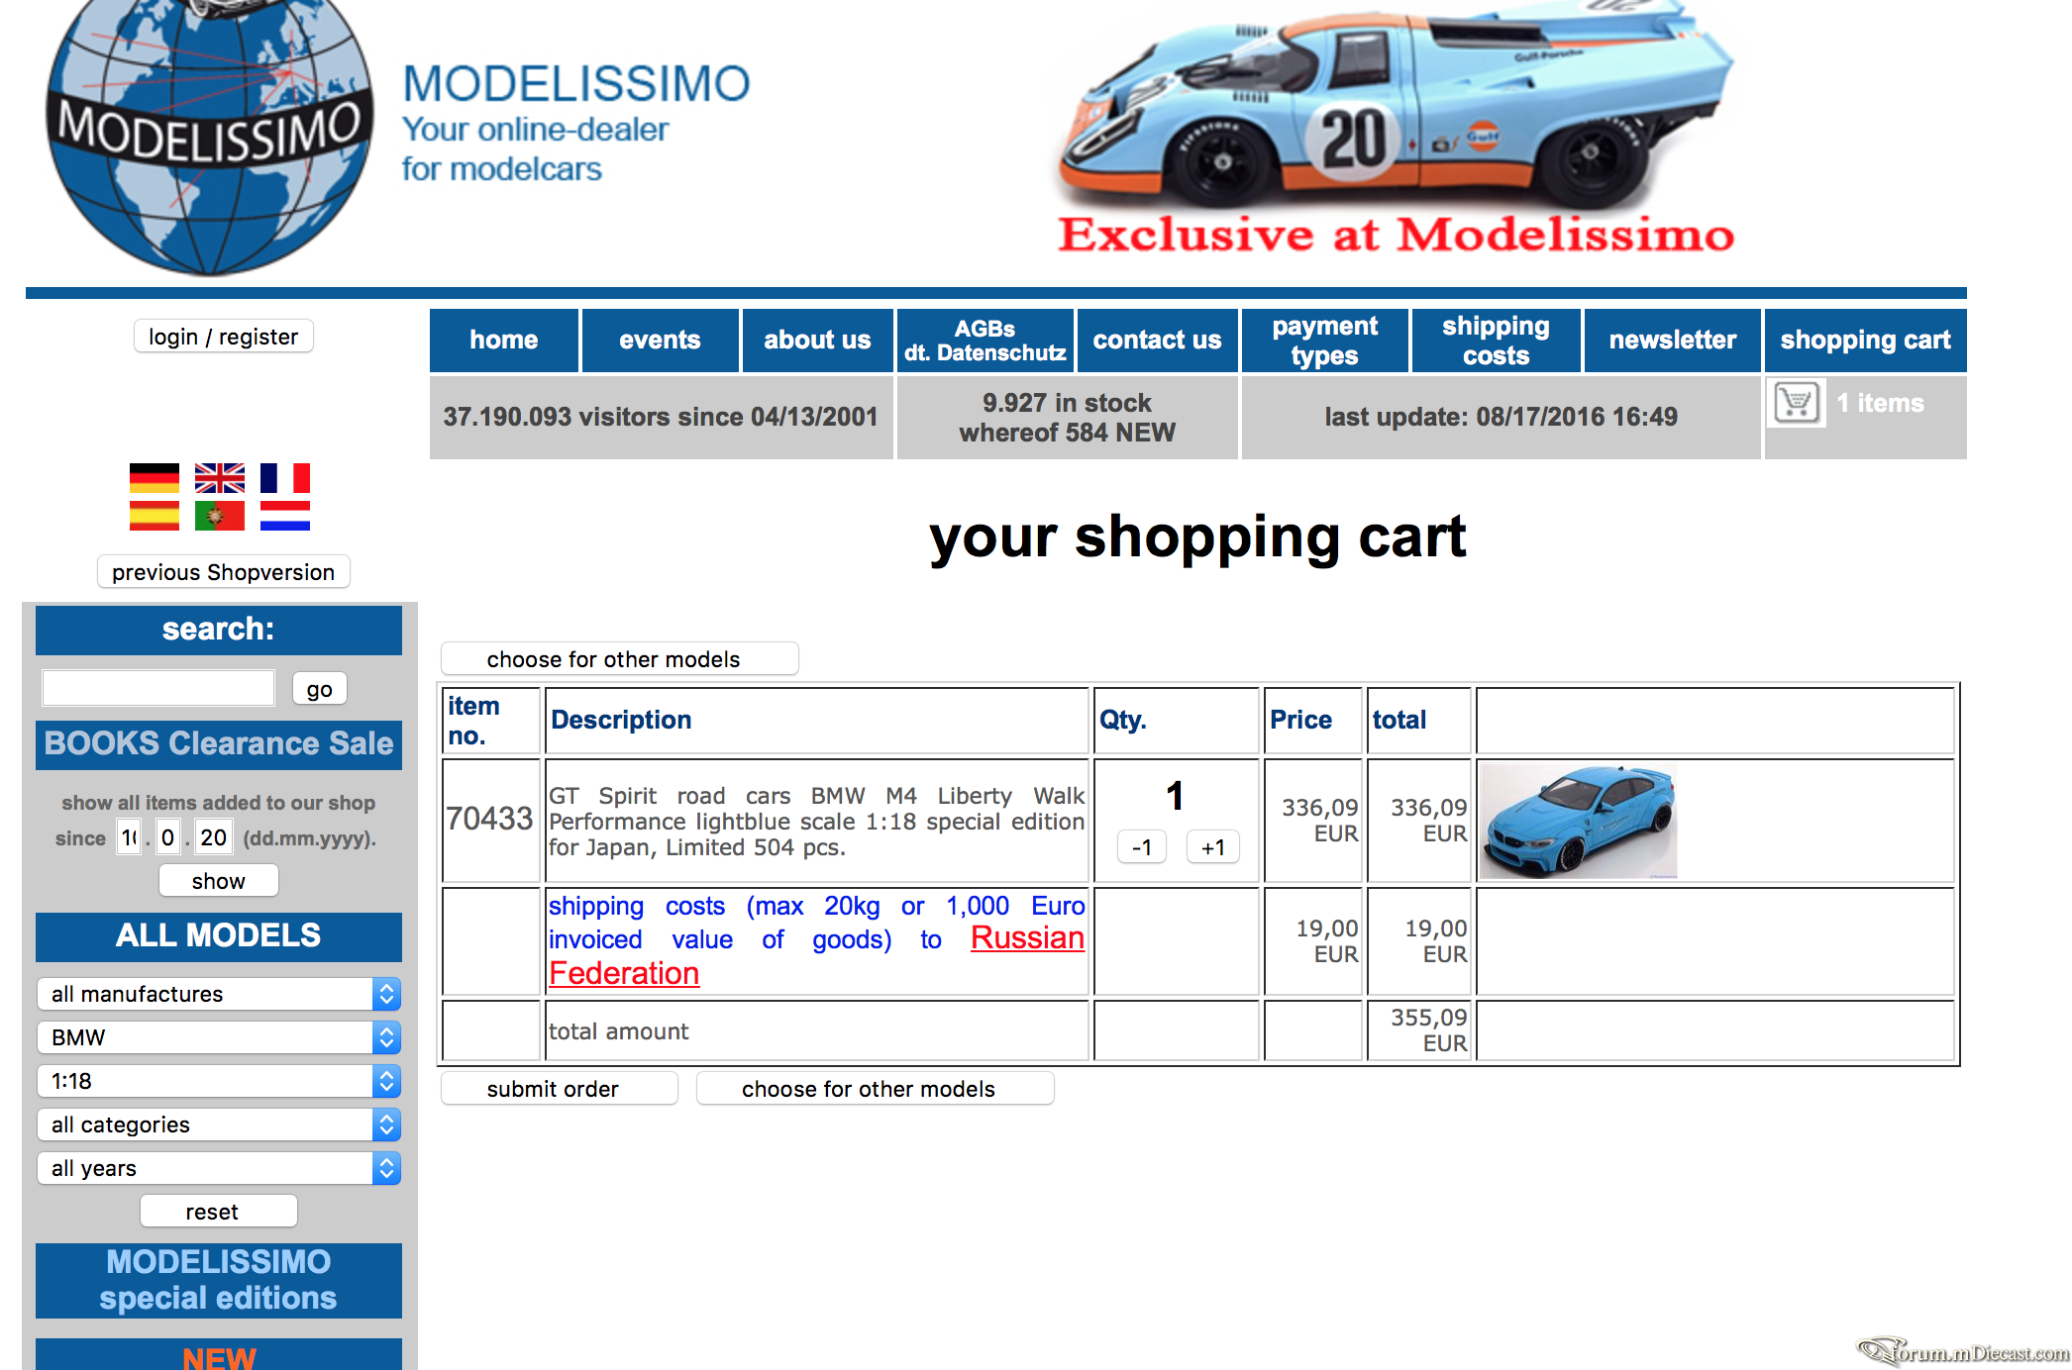Open MODELISSIMO special editions section

coord(219,1280)
